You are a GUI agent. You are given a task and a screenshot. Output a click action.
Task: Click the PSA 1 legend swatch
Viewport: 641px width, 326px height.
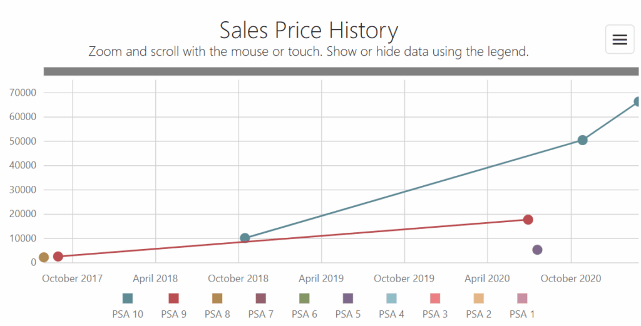(x=522, y=298)
